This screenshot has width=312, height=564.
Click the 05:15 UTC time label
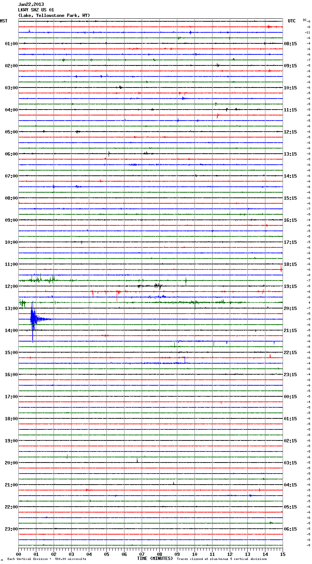coord(290,507)
